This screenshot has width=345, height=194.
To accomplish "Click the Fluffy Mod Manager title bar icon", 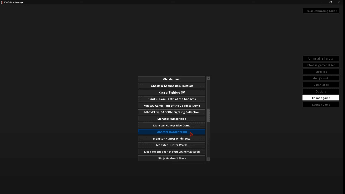I will [x=2, y=2].
